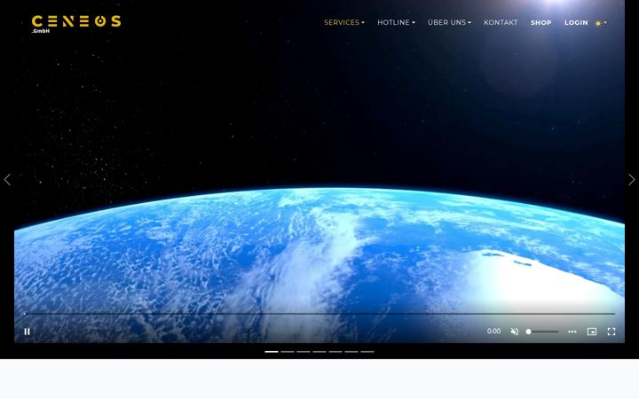Click the CENEOS GmbH logo

click(76, 24)
